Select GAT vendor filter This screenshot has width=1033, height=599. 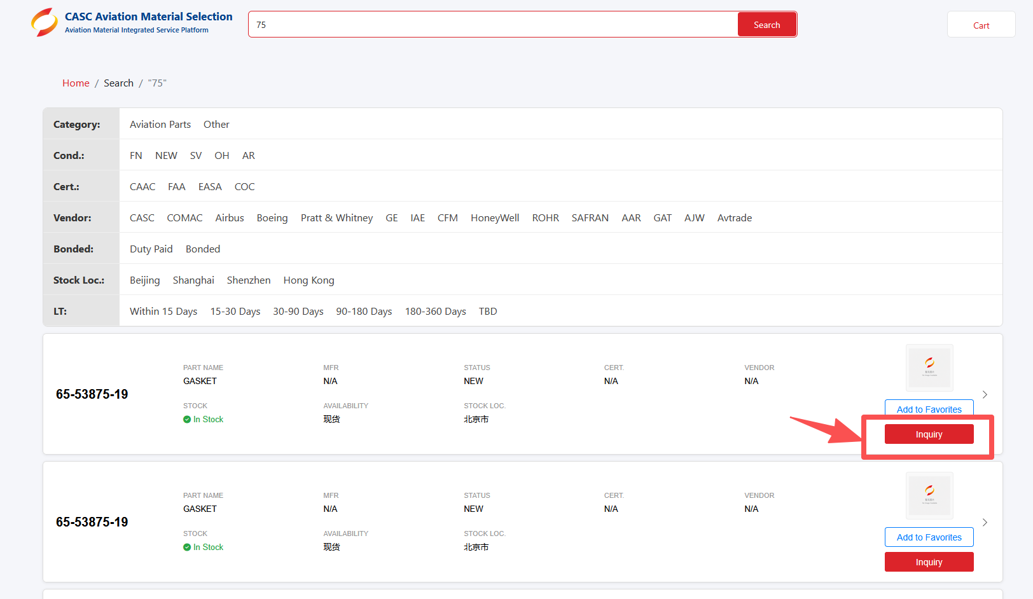[663, 218]
